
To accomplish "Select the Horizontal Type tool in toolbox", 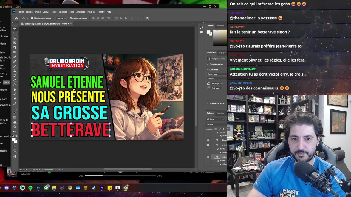I will (x=15, y=108).
